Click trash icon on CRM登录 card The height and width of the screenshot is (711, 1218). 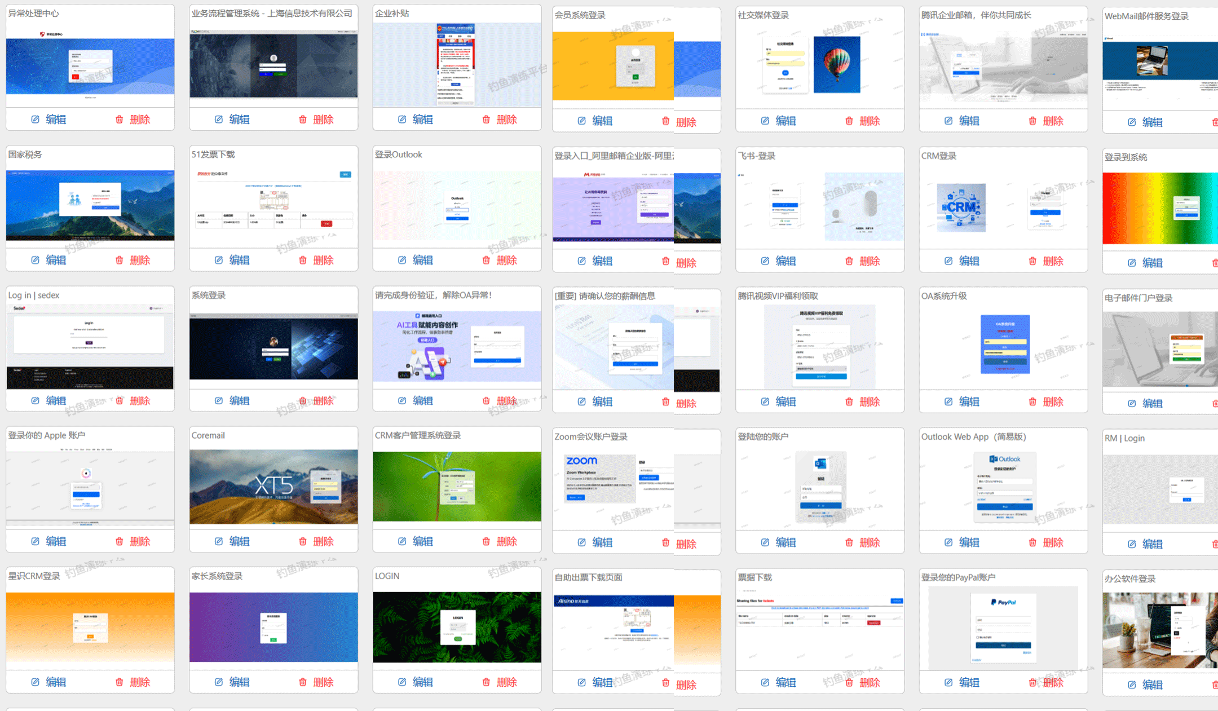pyautogui.click(x=1032, y=261)
